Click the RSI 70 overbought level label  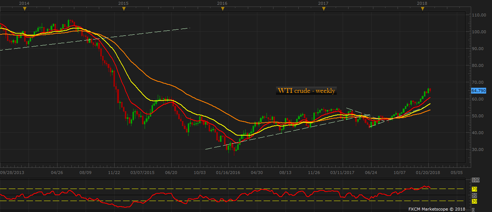(x=474, y=189)
